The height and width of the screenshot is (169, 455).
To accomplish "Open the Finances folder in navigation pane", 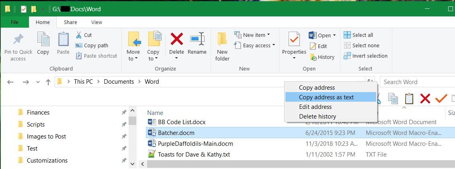I will (38, 113).
